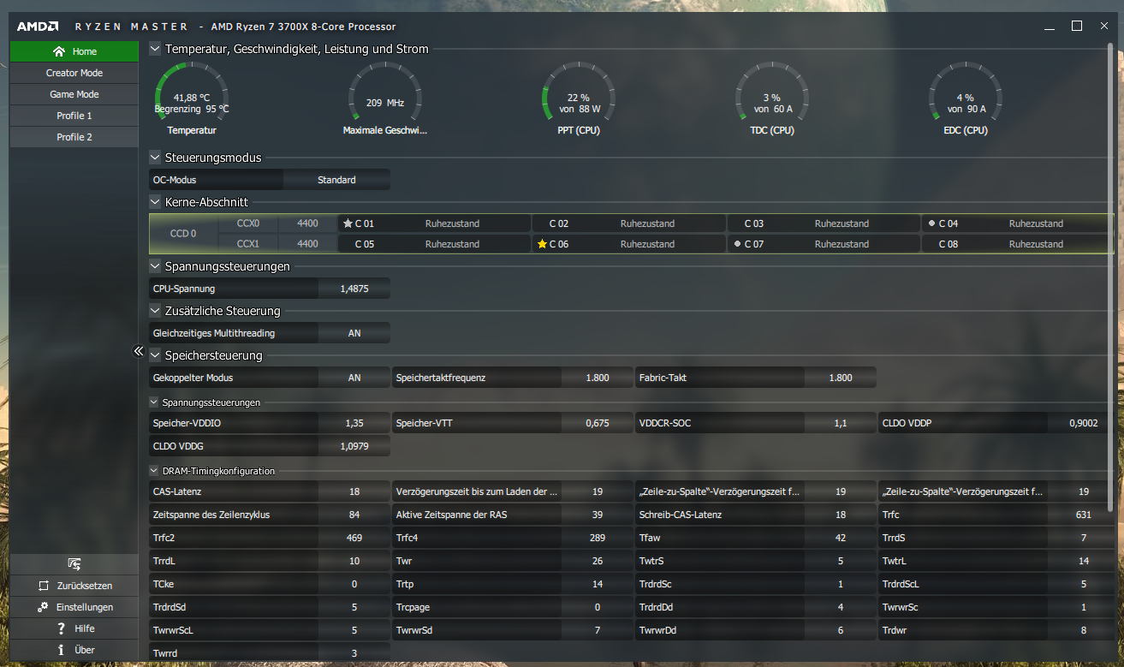Click the TDC (CPU) gauge

[x=772, y=98]
